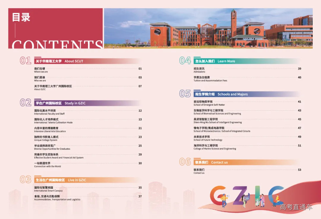Open Tuition and Accommodation Fees entry
This screenshot has height=219, width=321.
click(x=210, y=79)
